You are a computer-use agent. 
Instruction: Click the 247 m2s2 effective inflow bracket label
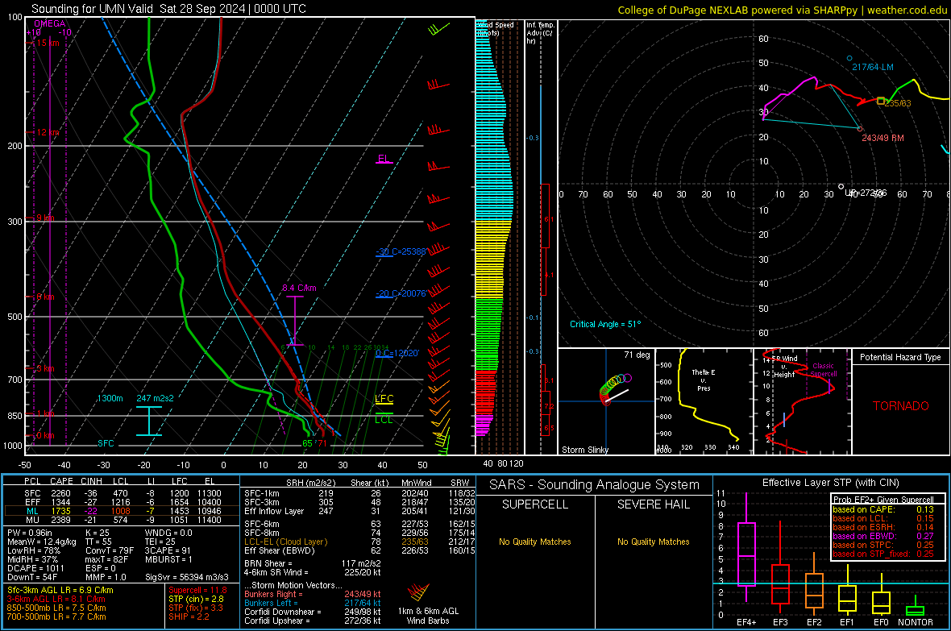tap(155, 398)
